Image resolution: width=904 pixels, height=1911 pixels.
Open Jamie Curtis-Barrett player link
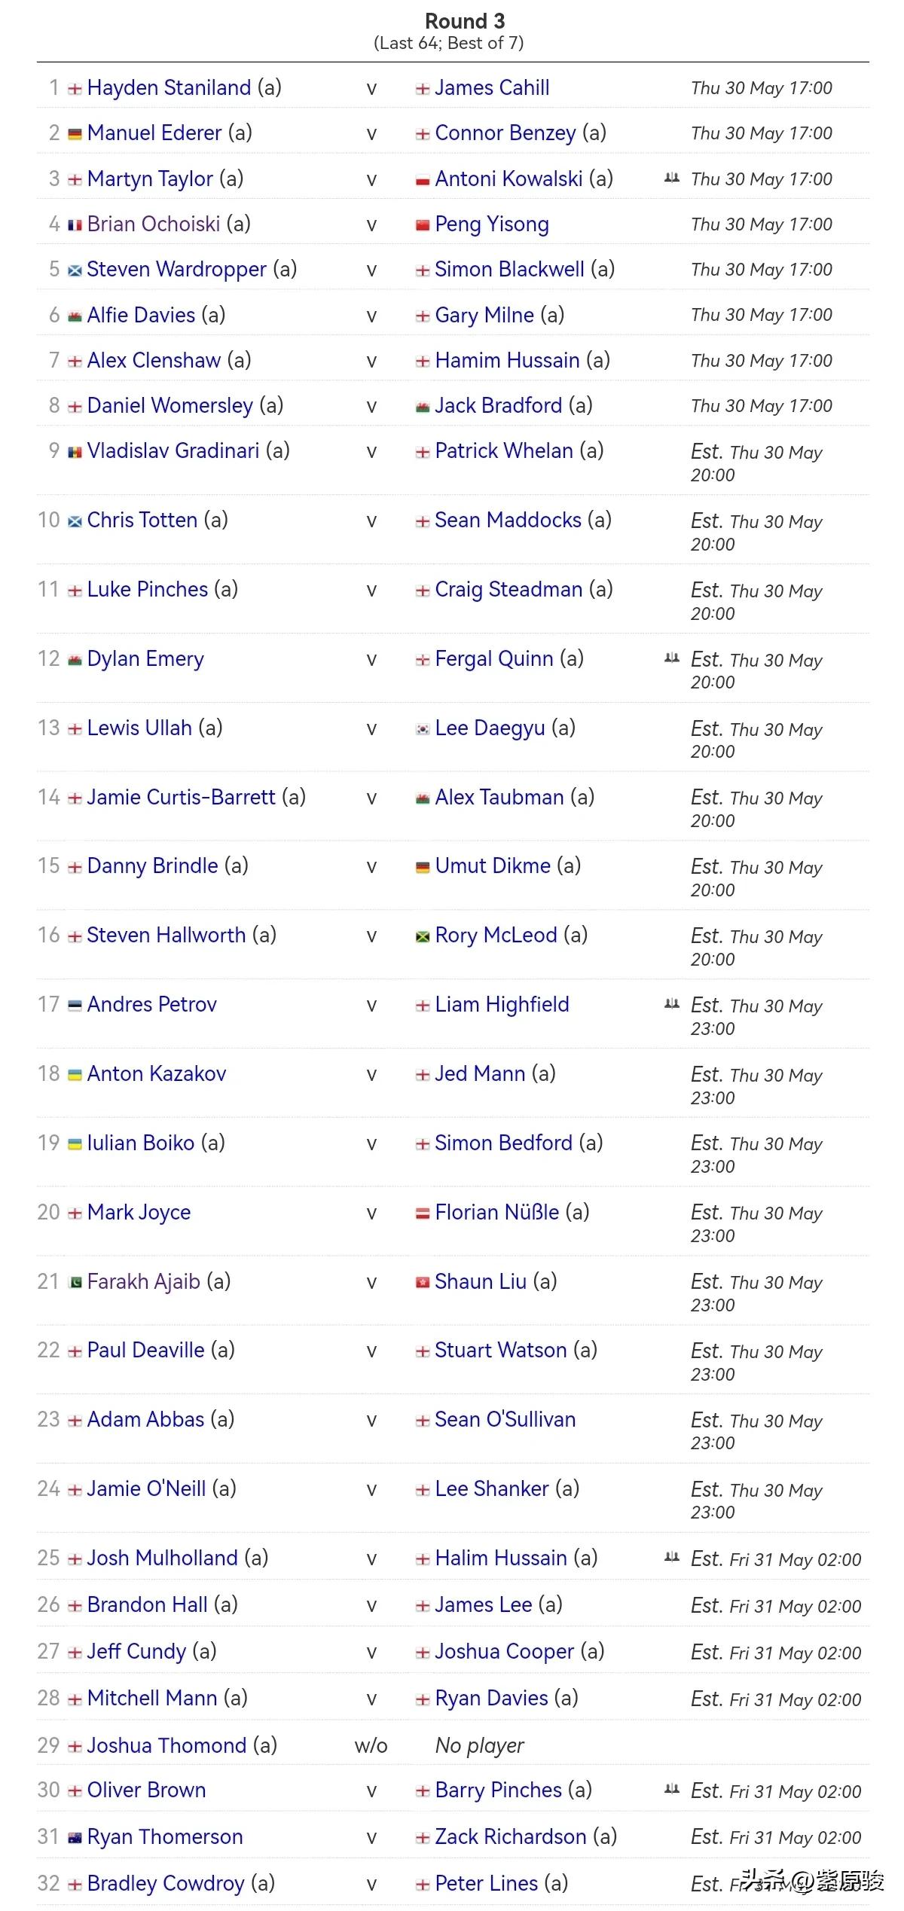(x=182, y=797)
